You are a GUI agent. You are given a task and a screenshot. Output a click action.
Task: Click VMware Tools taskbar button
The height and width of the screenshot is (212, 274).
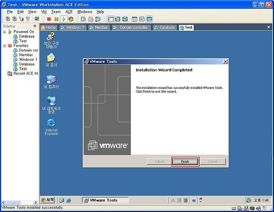pos(105,200)
